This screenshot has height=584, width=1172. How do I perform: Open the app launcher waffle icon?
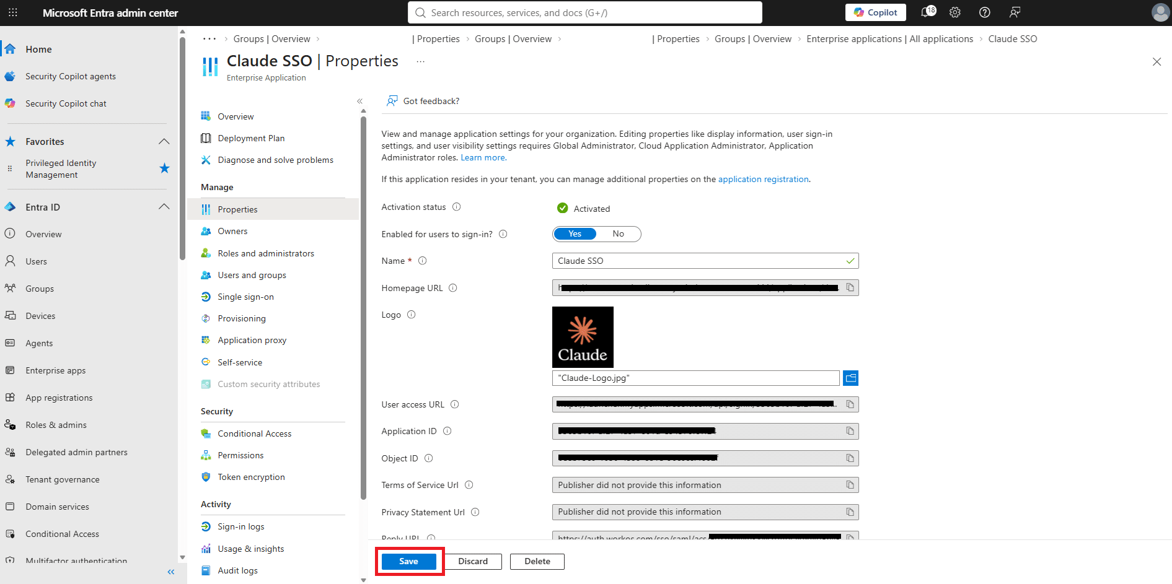coord(13,12)
